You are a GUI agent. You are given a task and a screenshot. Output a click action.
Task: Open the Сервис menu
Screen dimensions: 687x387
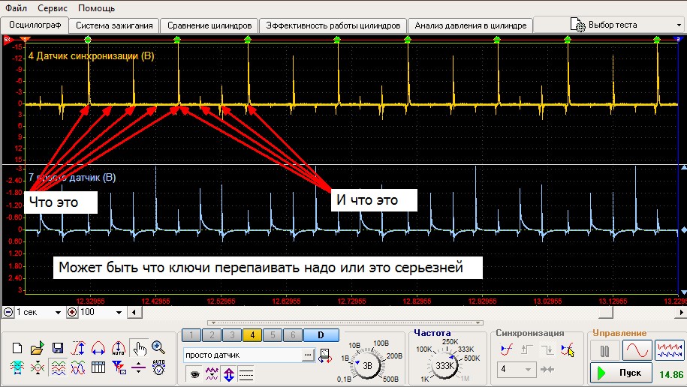52,8
